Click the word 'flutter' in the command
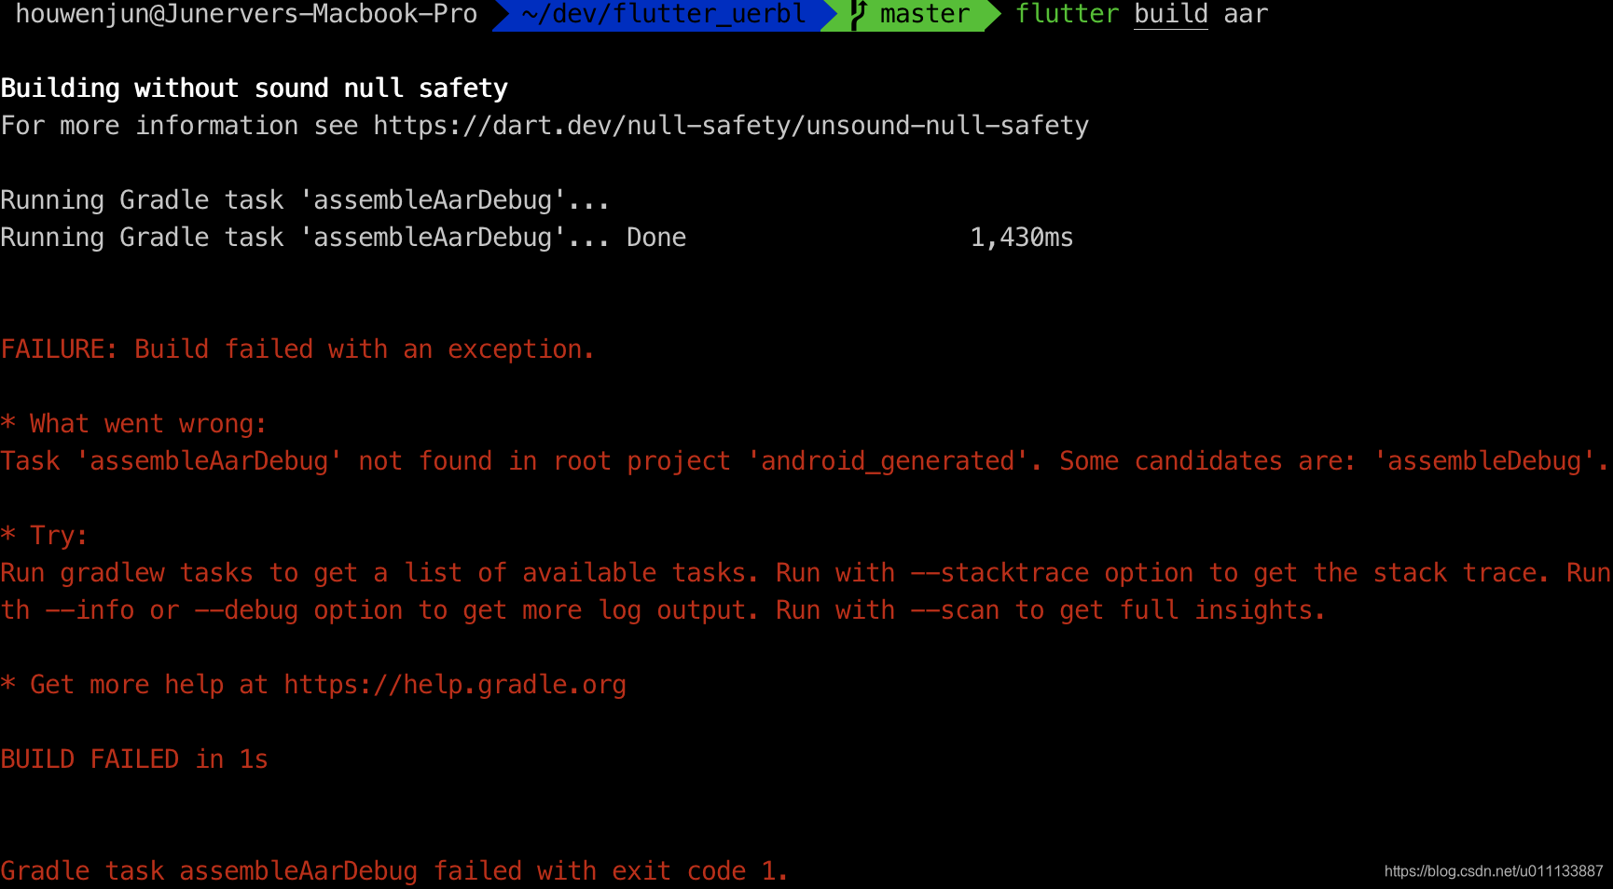Screen dimensions: 1613x889 [x=1067, y=14]
